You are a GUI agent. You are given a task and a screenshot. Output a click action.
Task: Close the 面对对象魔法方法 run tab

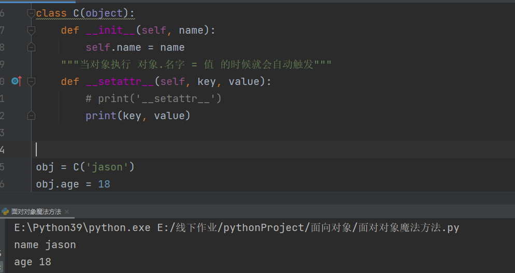pos(67,212)
